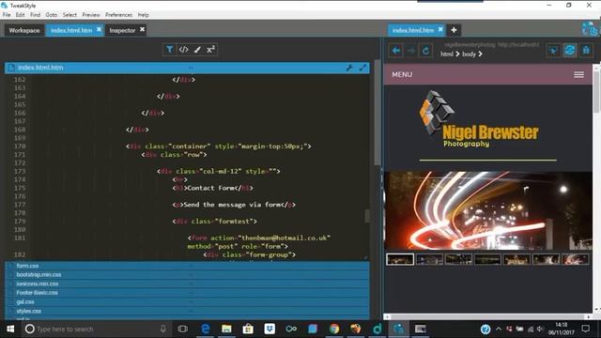Click the Contact Form heading code line

pos(213,188)
